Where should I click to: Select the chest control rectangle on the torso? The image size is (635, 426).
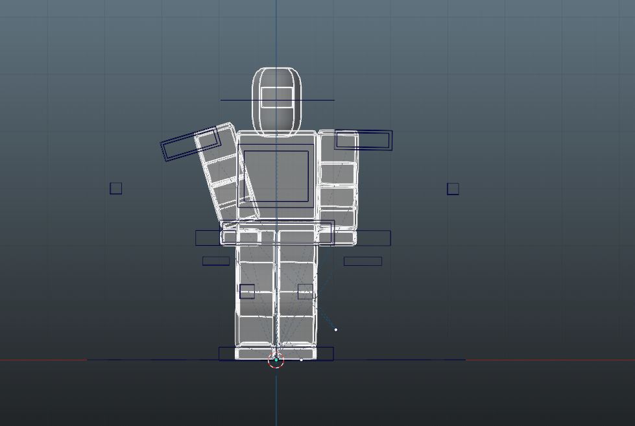[x=276, y=176]
